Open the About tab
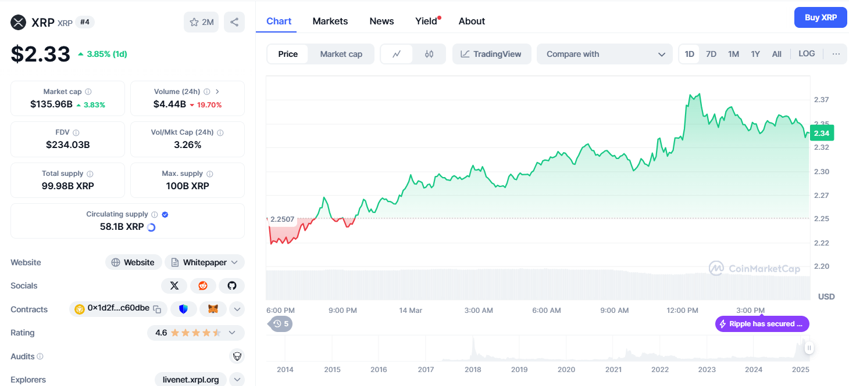This screenshot has width=849, height=386. (x=472, y=21)
